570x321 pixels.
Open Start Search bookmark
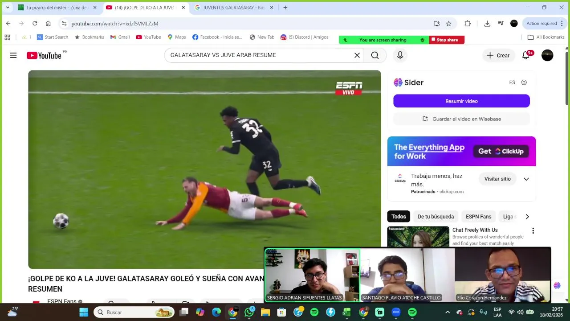[x=53, y=37]
